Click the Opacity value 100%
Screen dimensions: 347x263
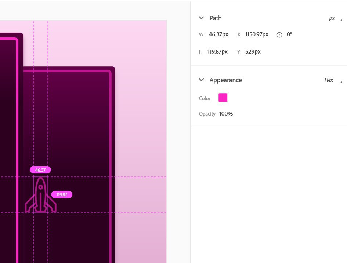(226, 114)
